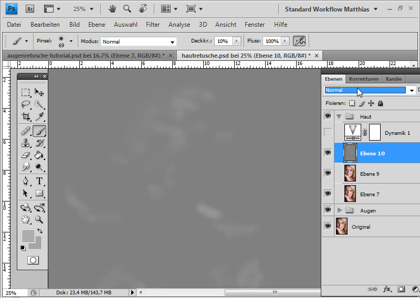Hide layer Ebene 9
This screenshot has width=420, height=298.
(x=328, y=173)
